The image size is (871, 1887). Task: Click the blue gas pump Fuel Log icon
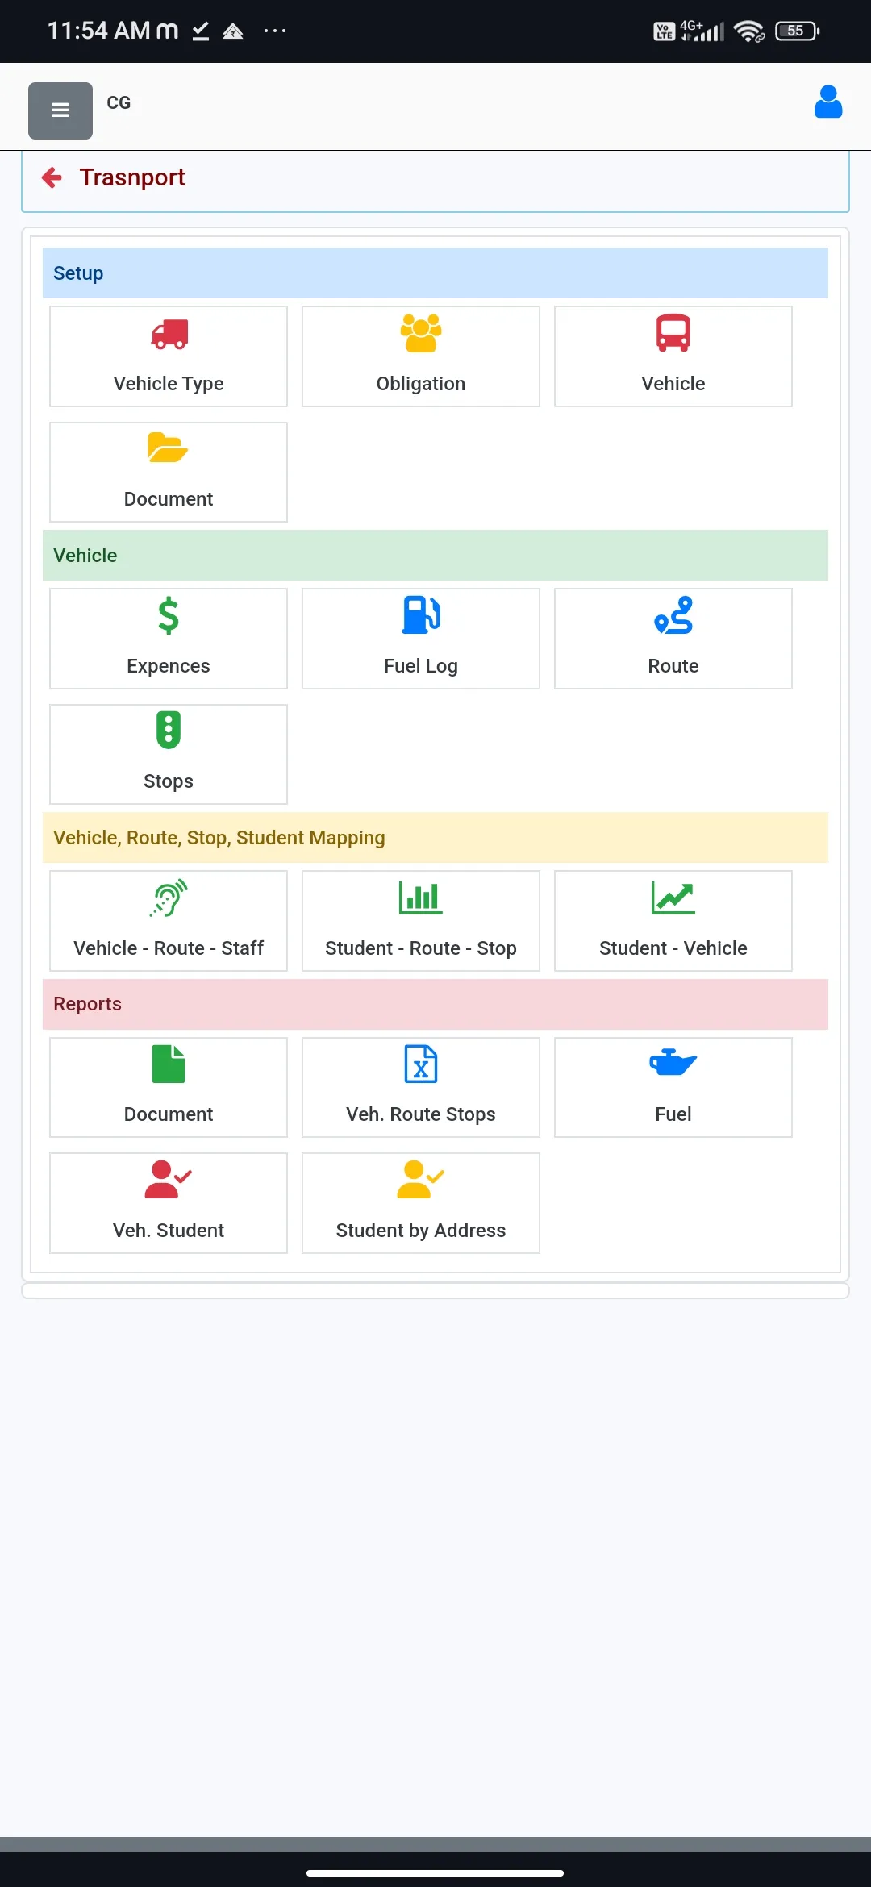tap(421, 615)
